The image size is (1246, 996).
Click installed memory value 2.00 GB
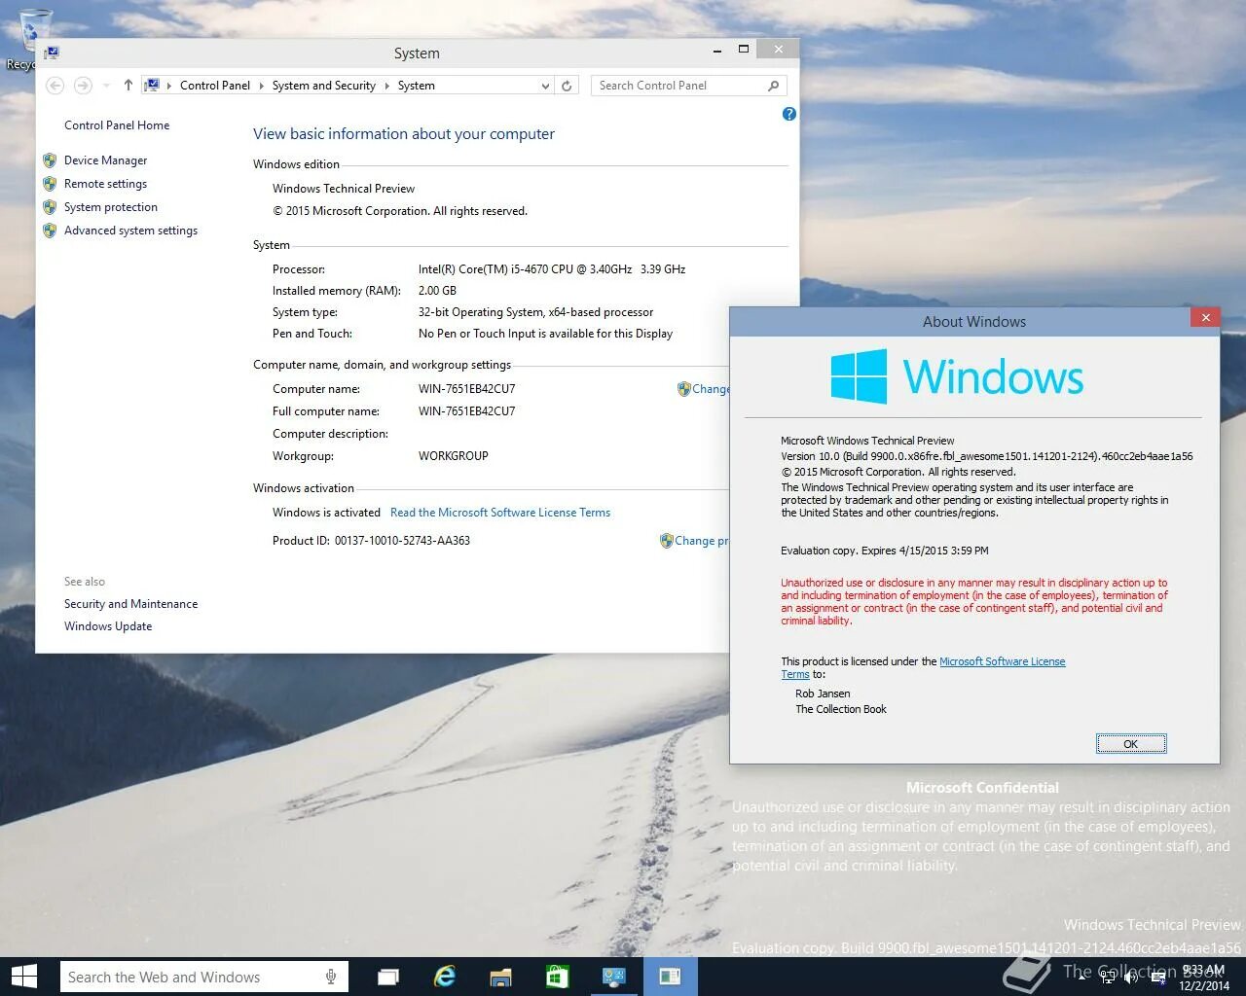click(437, 291)
